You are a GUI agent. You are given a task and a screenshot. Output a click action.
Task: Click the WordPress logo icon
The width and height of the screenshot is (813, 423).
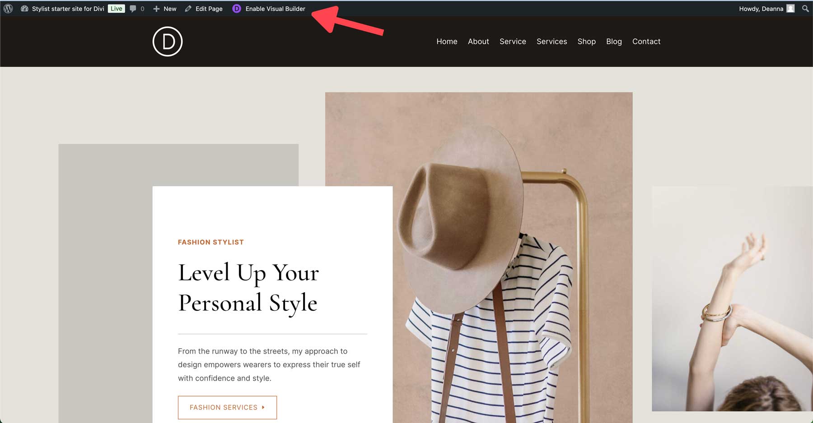8,8
